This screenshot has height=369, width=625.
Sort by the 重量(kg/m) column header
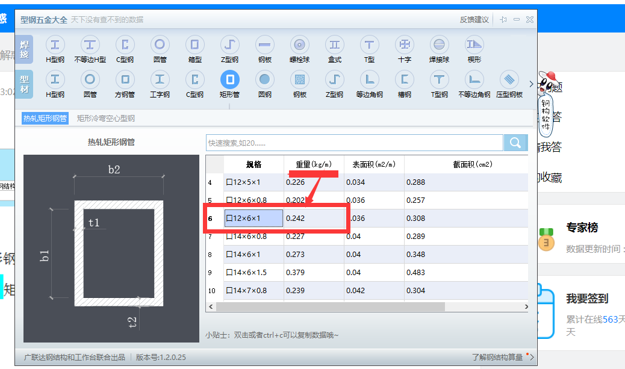pos(314,164)
